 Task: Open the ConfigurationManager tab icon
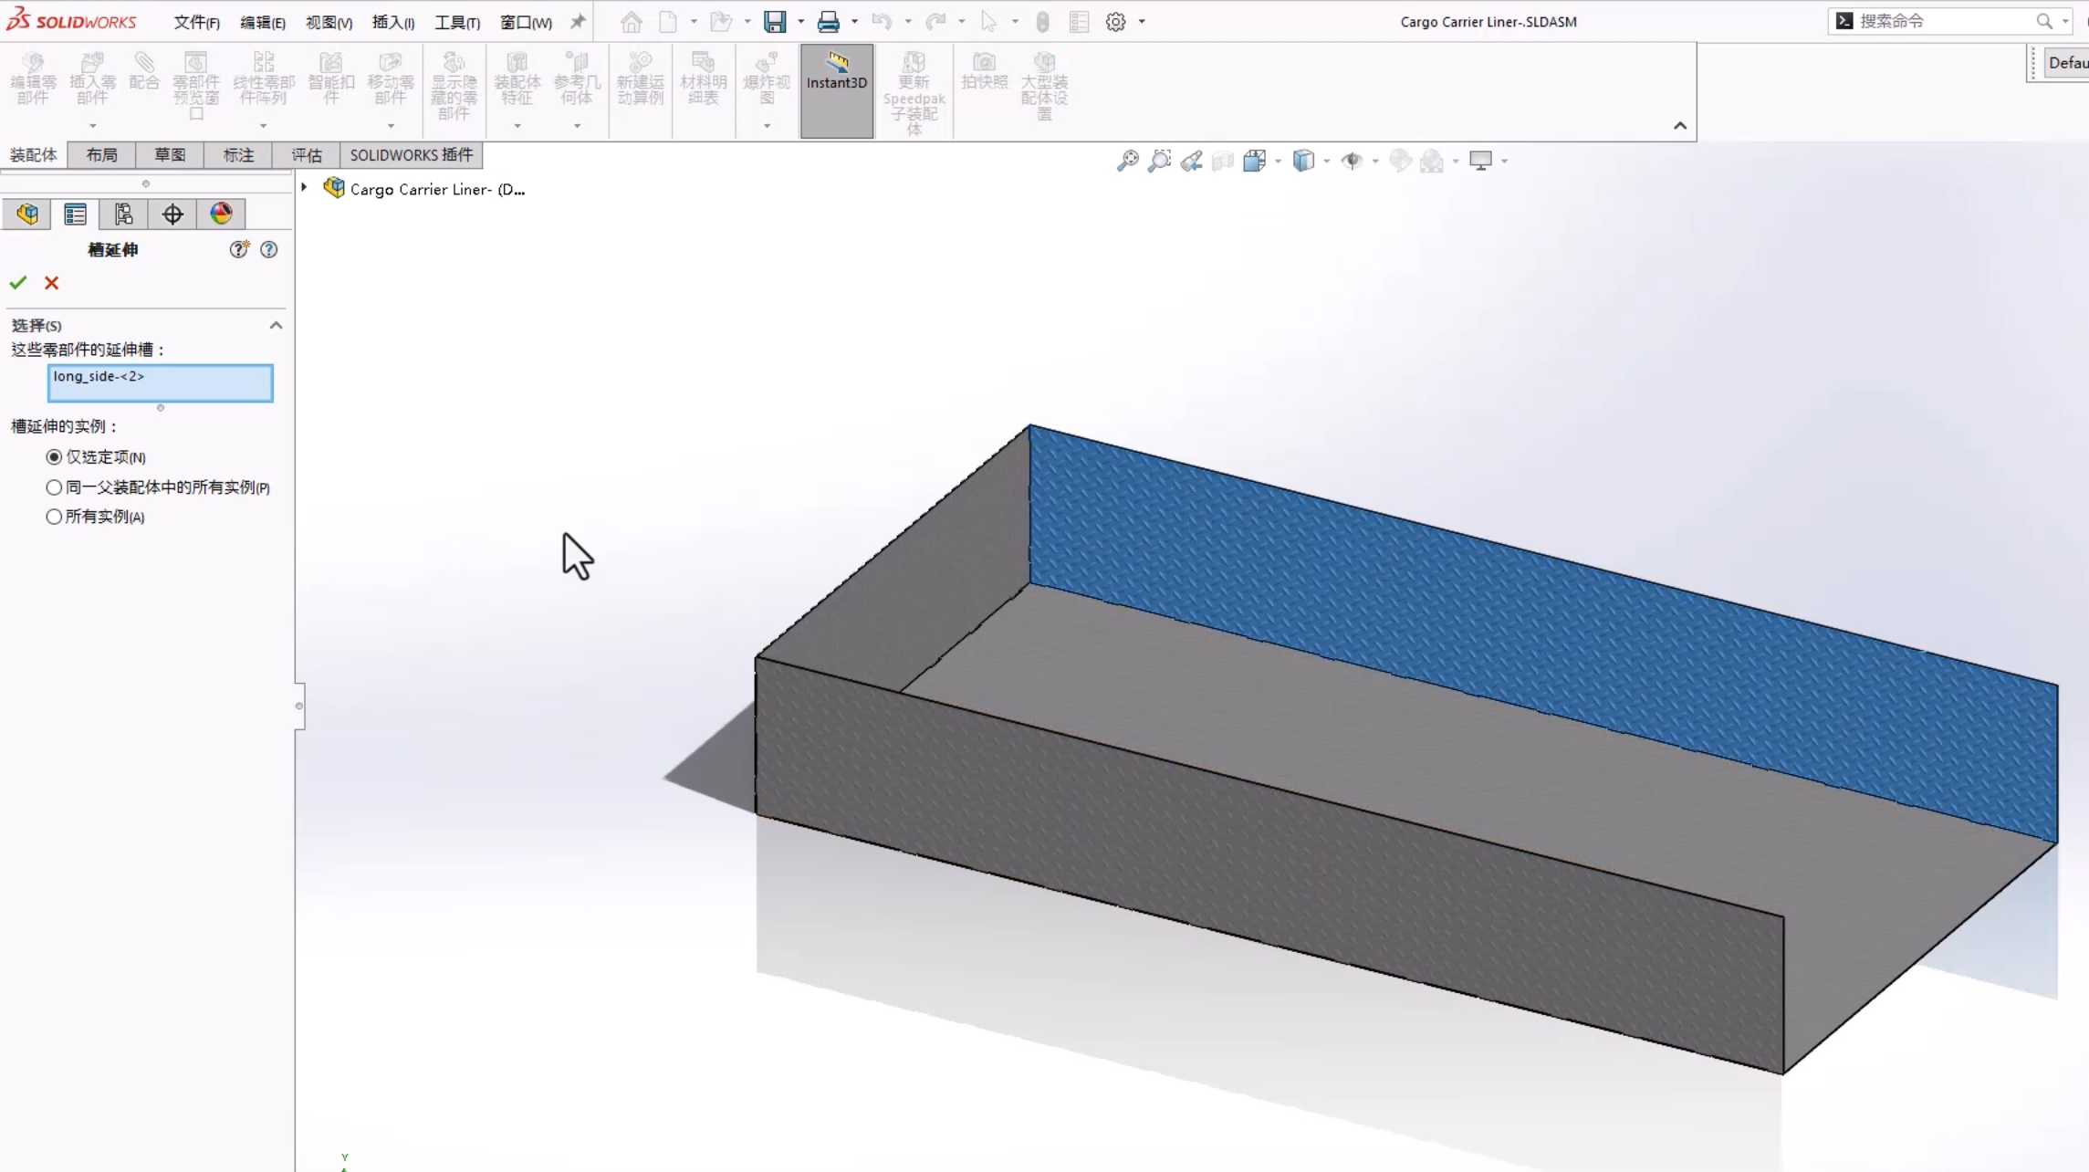coord(123,215)
